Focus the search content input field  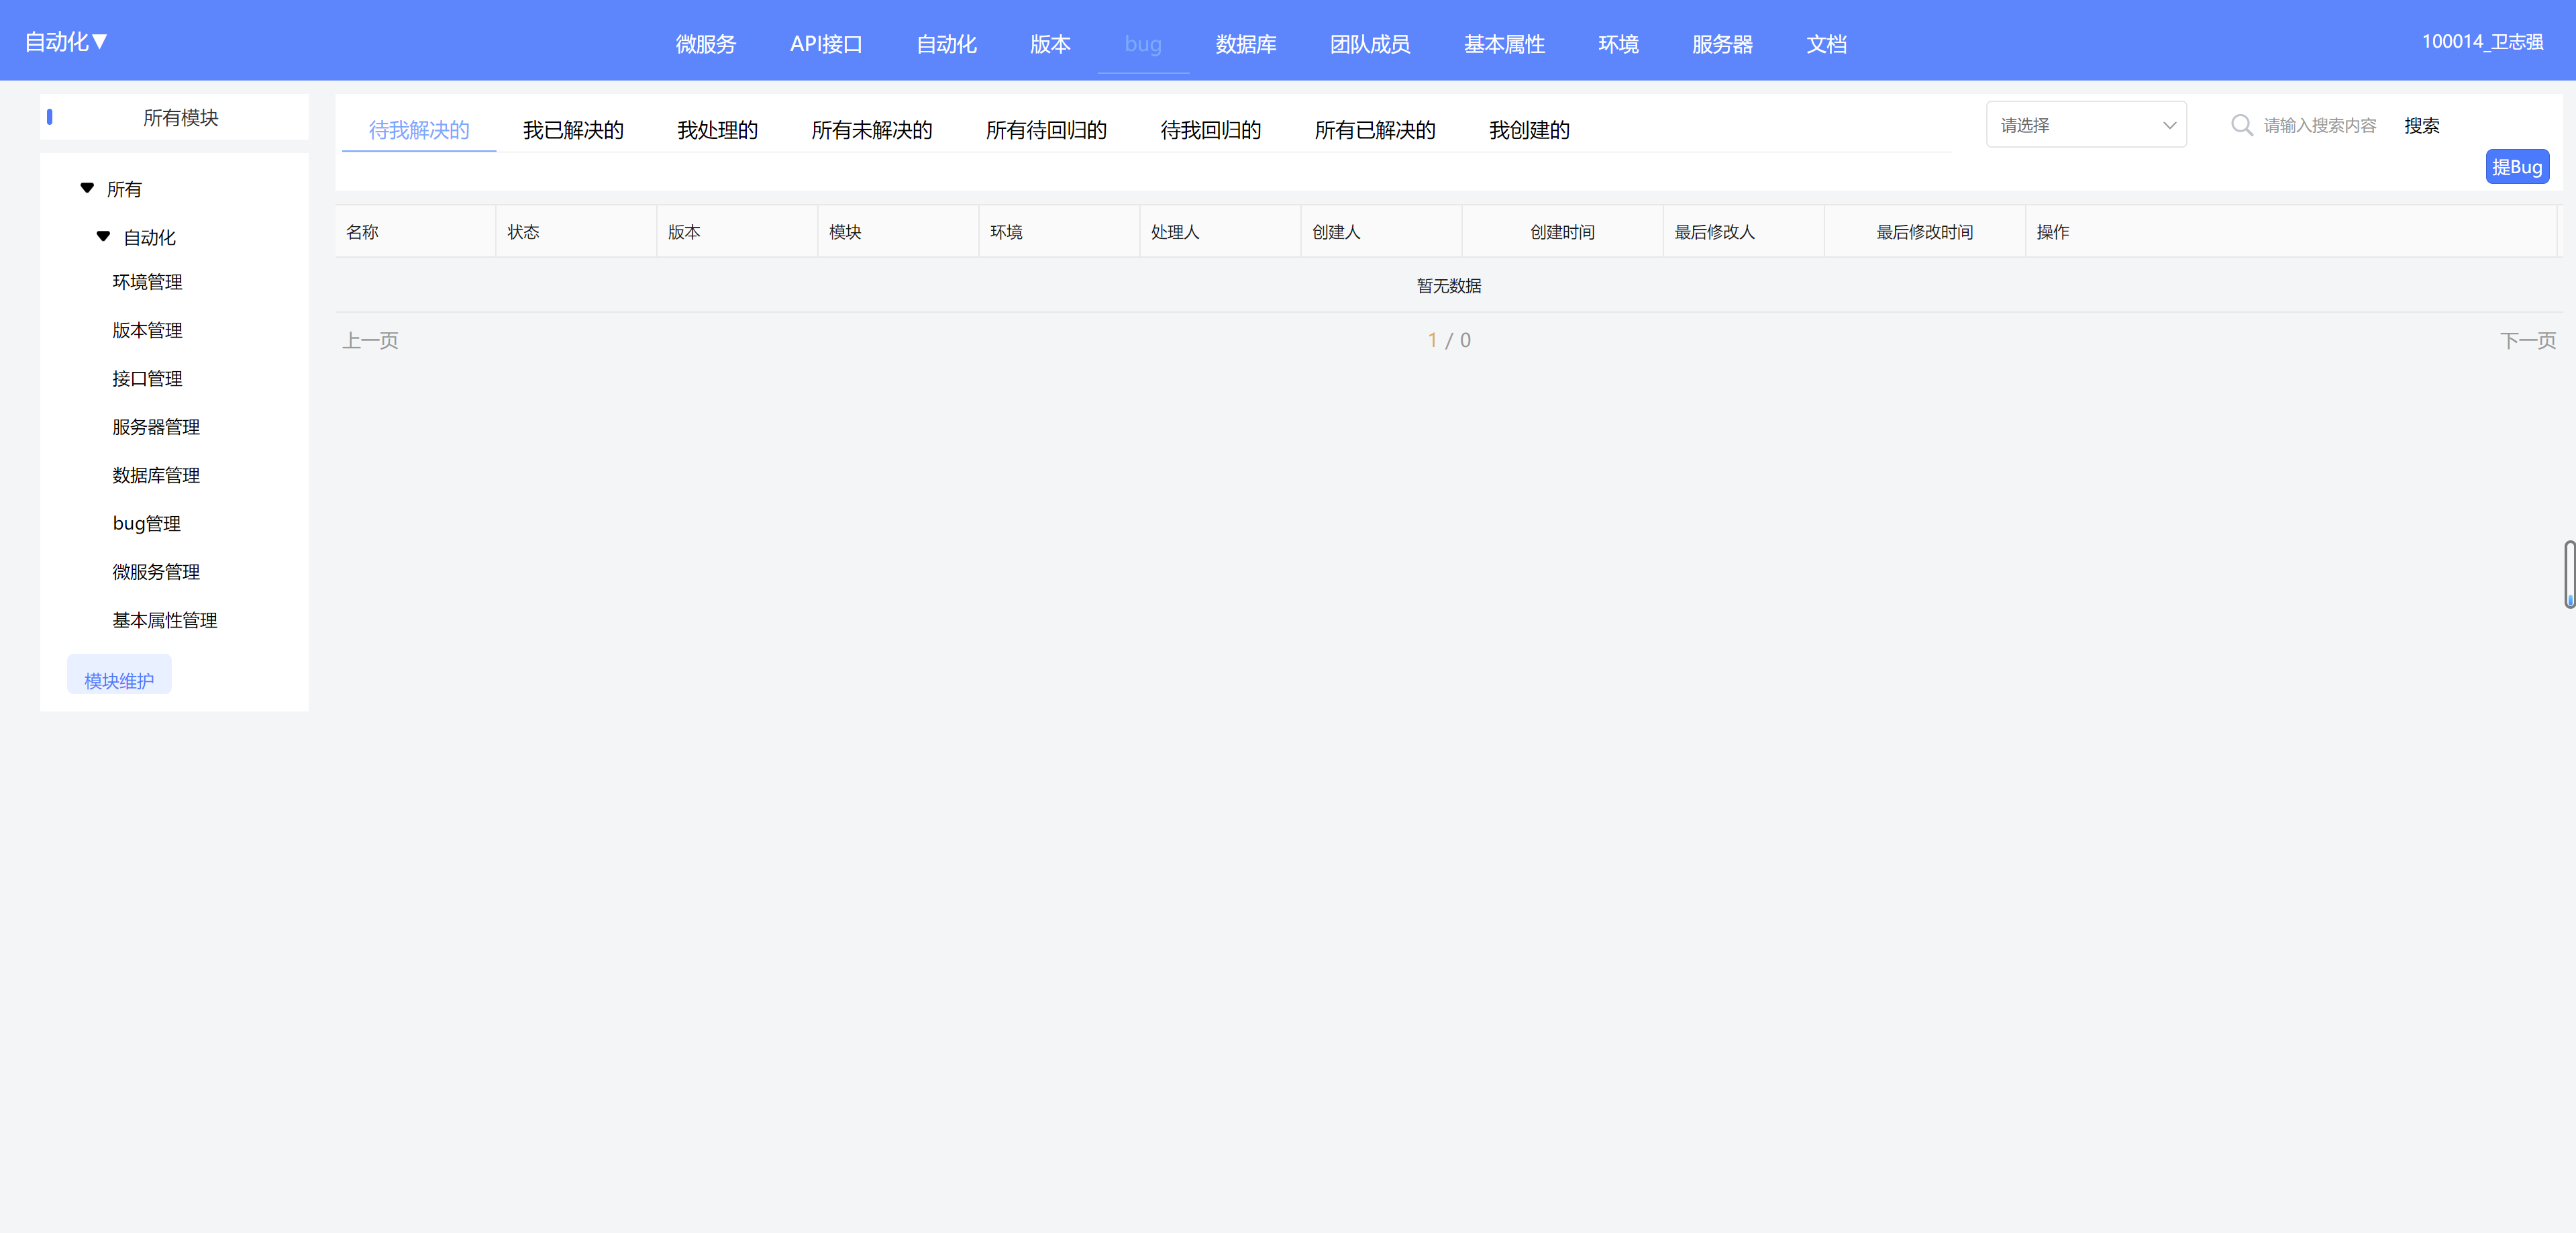[x=2319, y=125]
